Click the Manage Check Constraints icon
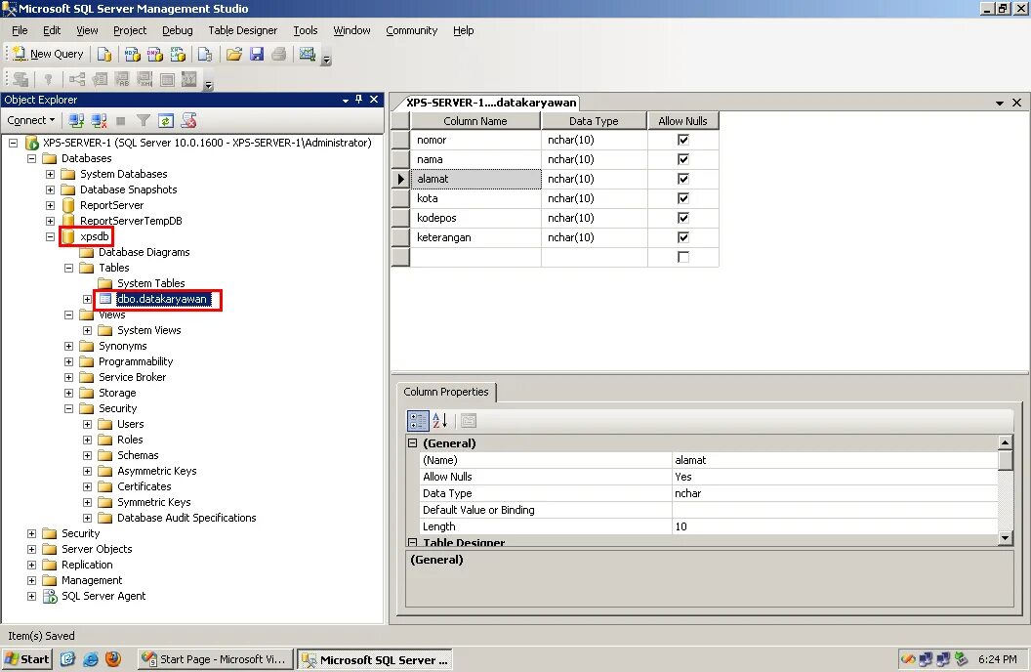Viewport: 1031px width, 672px height. point(167,79)
